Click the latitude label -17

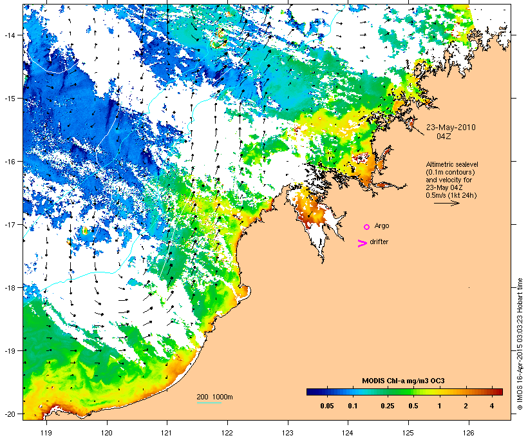[x=9, y=224]
